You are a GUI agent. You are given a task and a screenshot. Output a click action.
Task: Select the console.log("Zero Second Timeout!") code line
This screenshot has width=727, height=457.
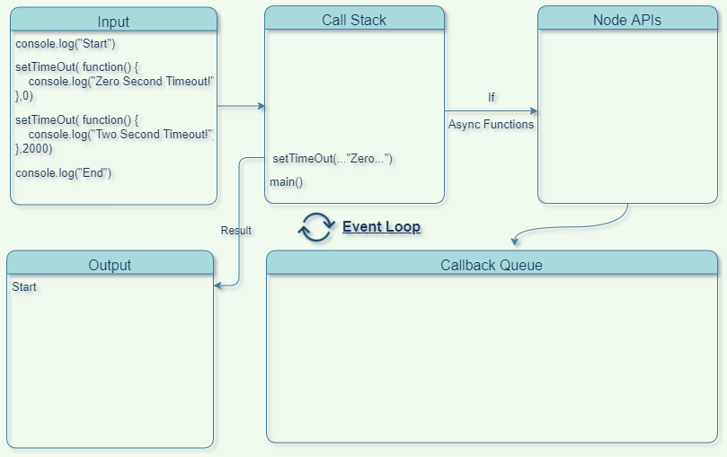(120, 82)
